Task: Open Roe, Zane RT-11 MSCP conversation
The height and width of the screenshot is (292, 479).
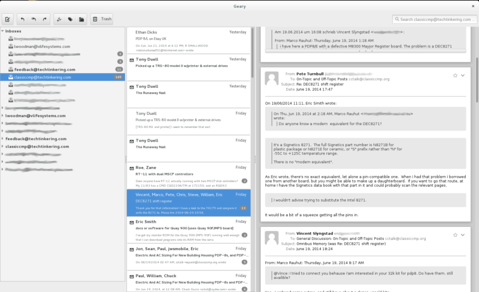Action: (189, 176)
